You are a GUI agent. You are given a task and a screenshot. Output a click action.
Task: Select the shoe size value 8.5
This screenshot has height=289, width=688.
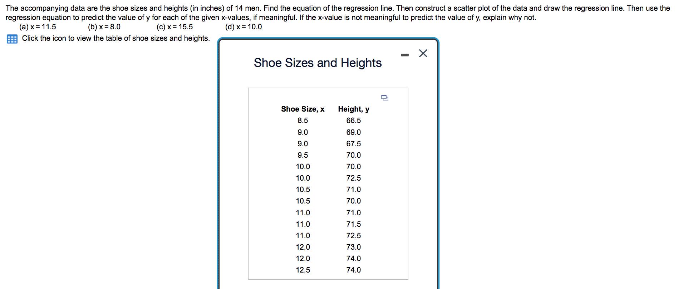click(303, 121)
